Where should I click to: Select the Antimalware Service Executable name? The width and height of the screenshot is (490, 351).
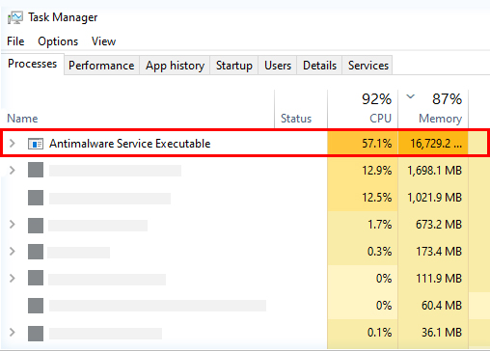130,144
